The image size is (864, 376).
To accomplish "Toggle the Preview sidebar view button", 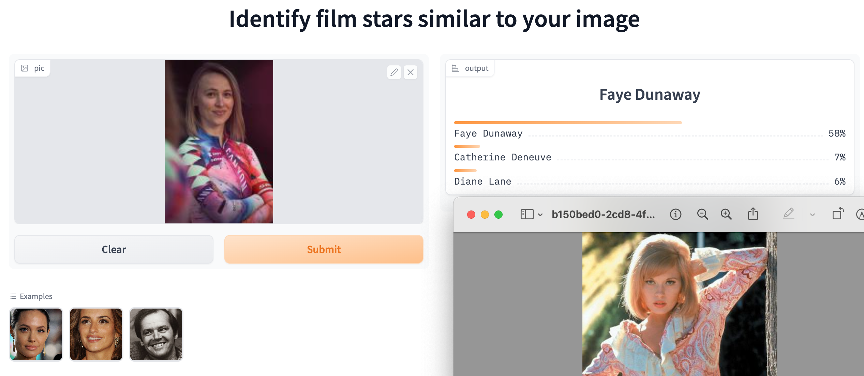I will pos(527,214).
